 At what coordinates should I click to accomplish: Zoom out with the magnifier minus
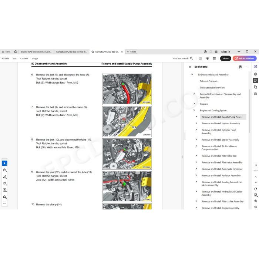click(x=256, y=207)
